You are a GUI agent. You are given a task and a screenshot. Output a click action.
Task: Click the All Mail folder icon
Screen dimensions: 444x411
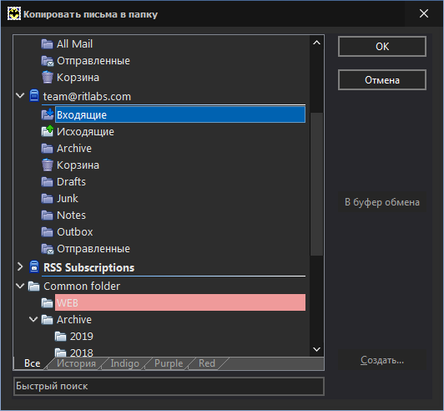(x=47, y=44)
